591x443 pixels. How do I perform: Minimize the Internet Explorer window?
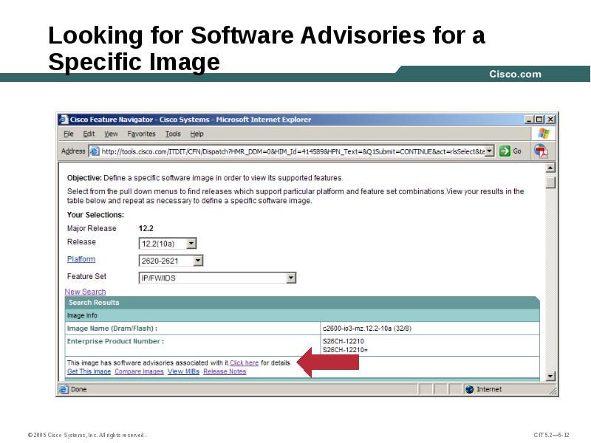click(529, 120)
